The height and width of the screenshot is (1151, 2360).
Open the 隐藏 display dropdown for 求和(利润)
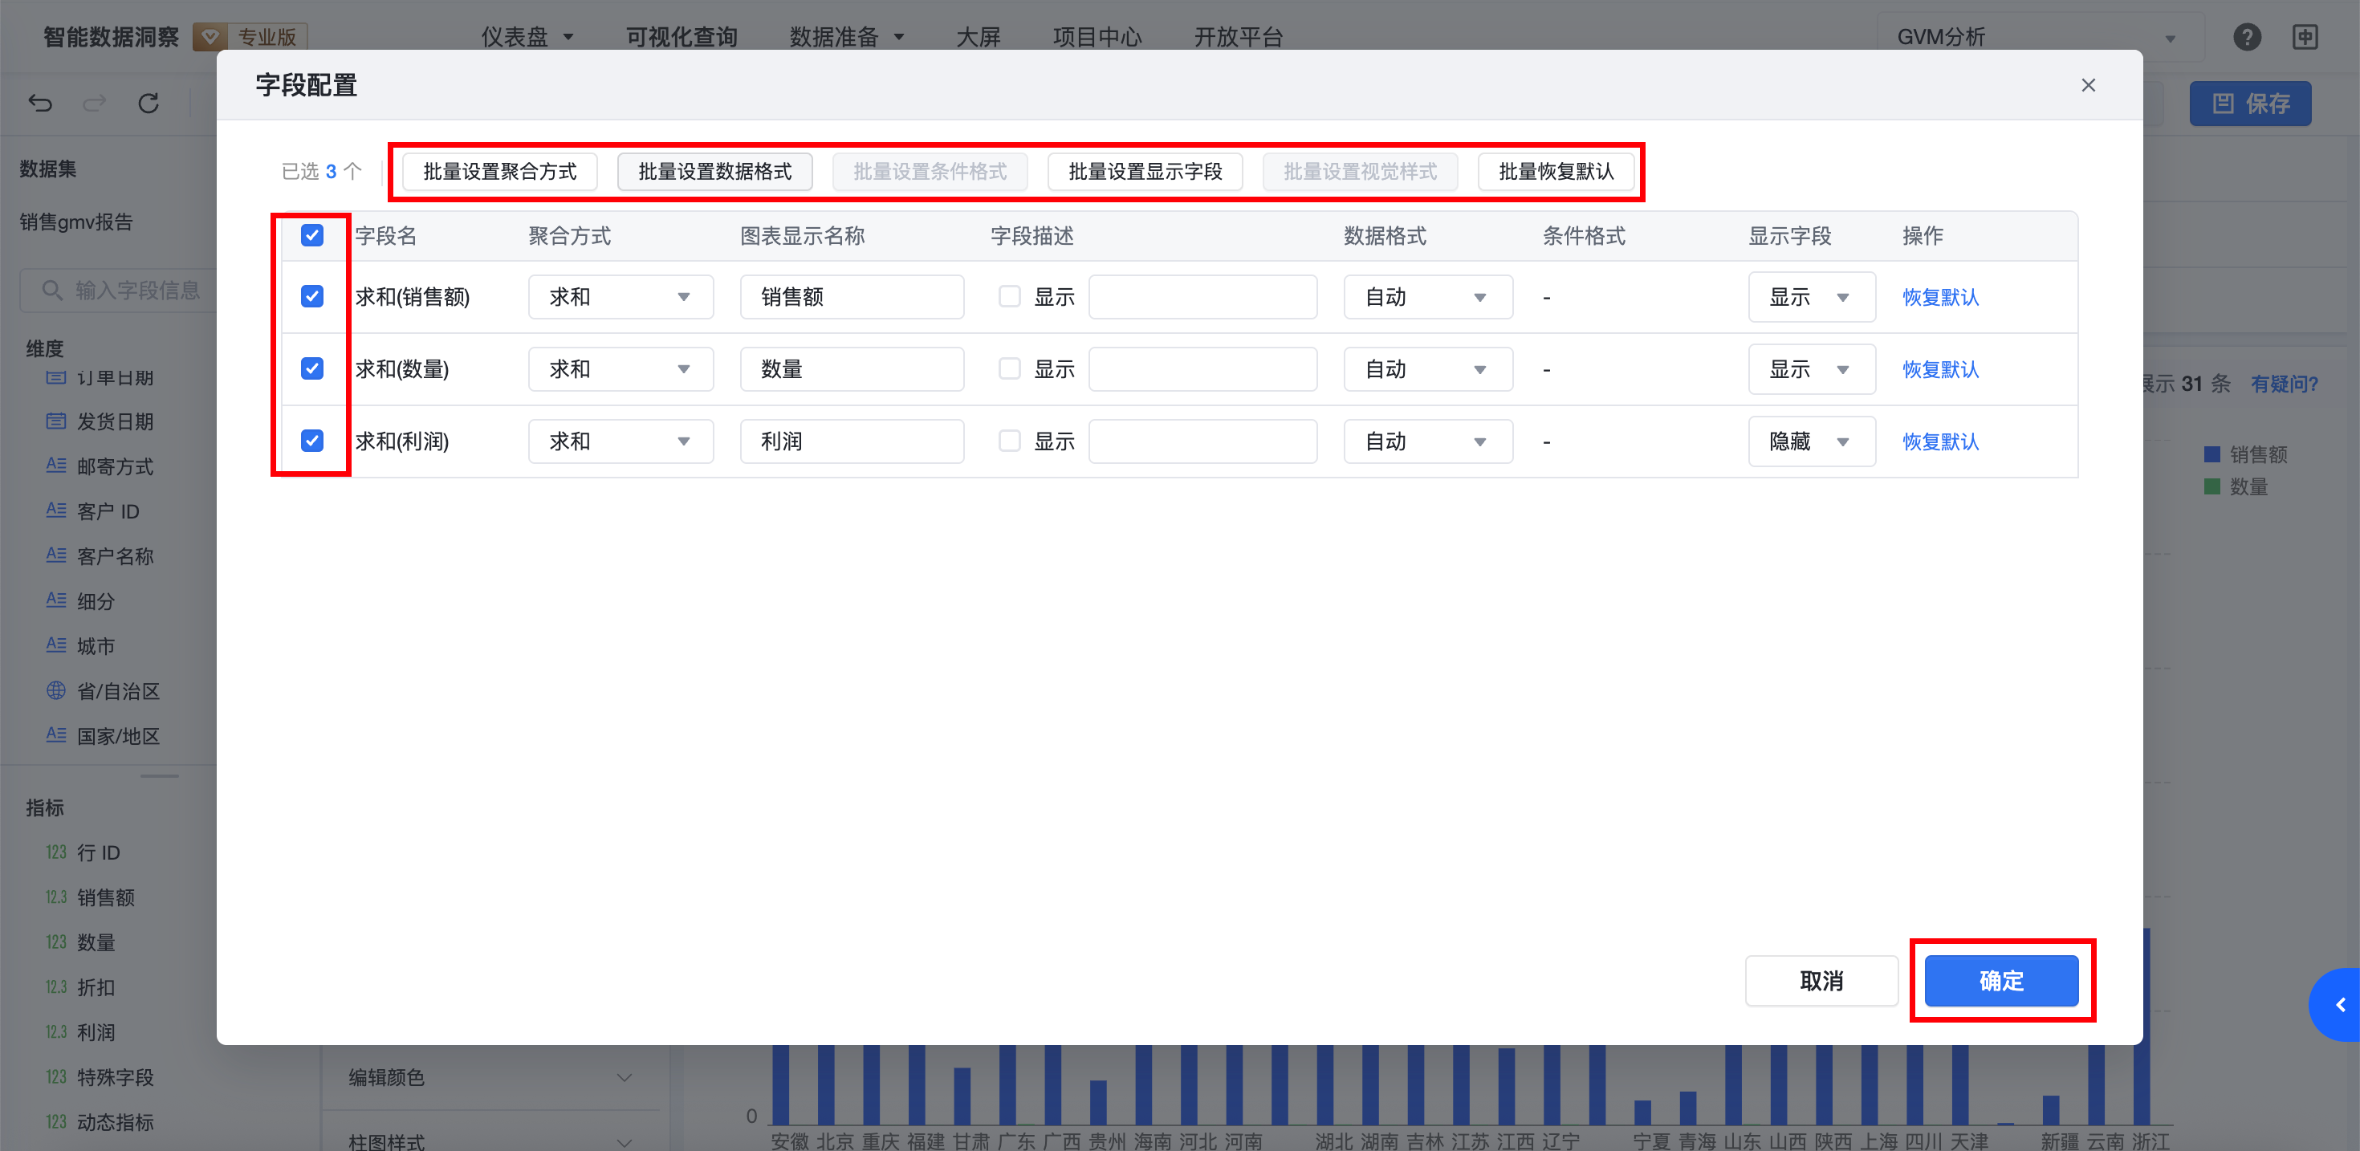coord(1810,441)
